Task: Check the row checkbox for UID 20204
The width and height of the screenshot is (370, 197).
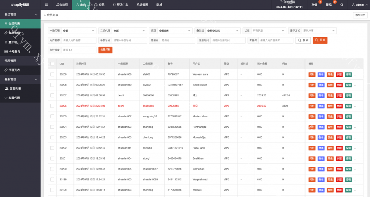Action: [x=52, y=127]
